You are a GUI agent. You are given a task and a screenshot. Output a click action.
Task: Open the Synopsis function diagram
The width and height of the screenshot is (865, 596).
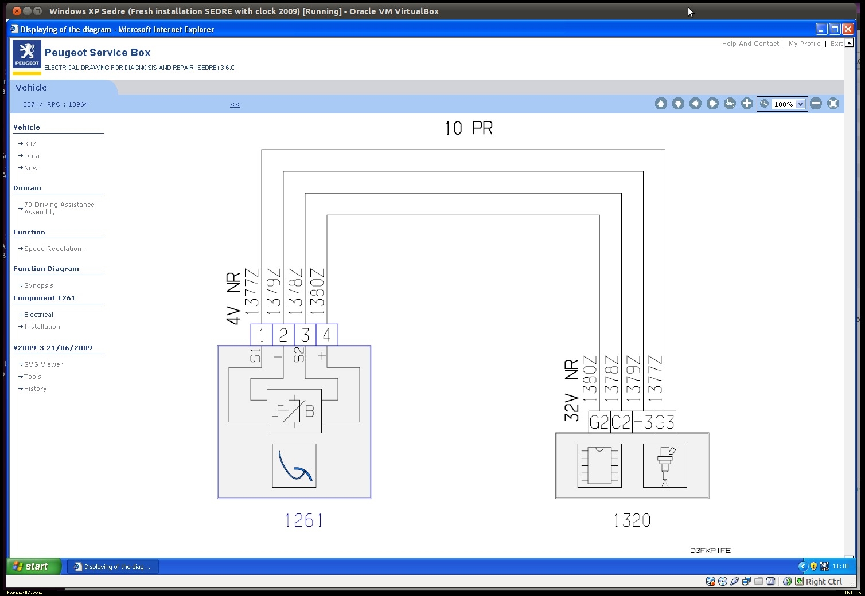[x=38, y=285]
